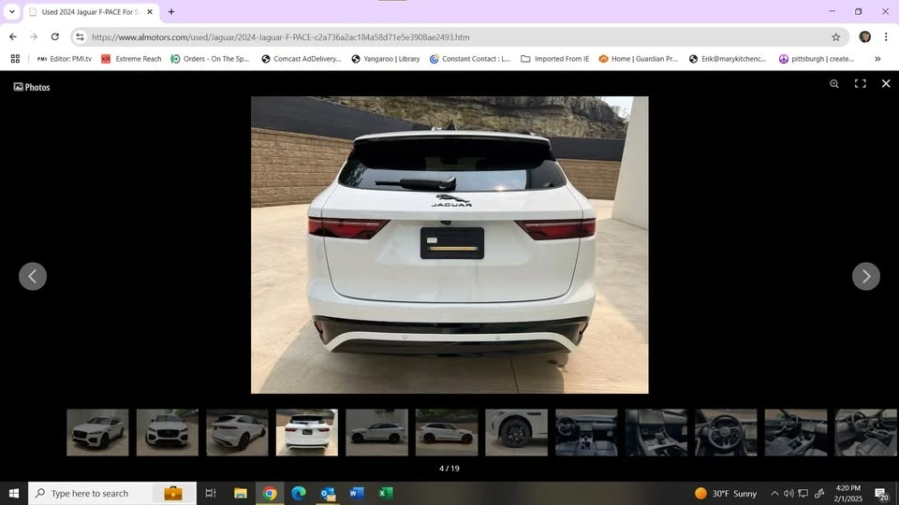Select second thumbnail showing front grille

[168, 432]
